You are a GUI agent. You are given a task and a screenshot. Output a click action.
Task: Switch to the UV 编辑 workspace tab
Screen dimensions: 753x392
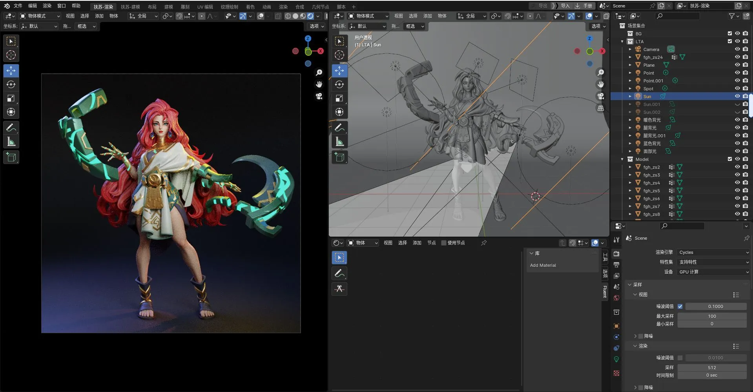(x=205, y=7)
